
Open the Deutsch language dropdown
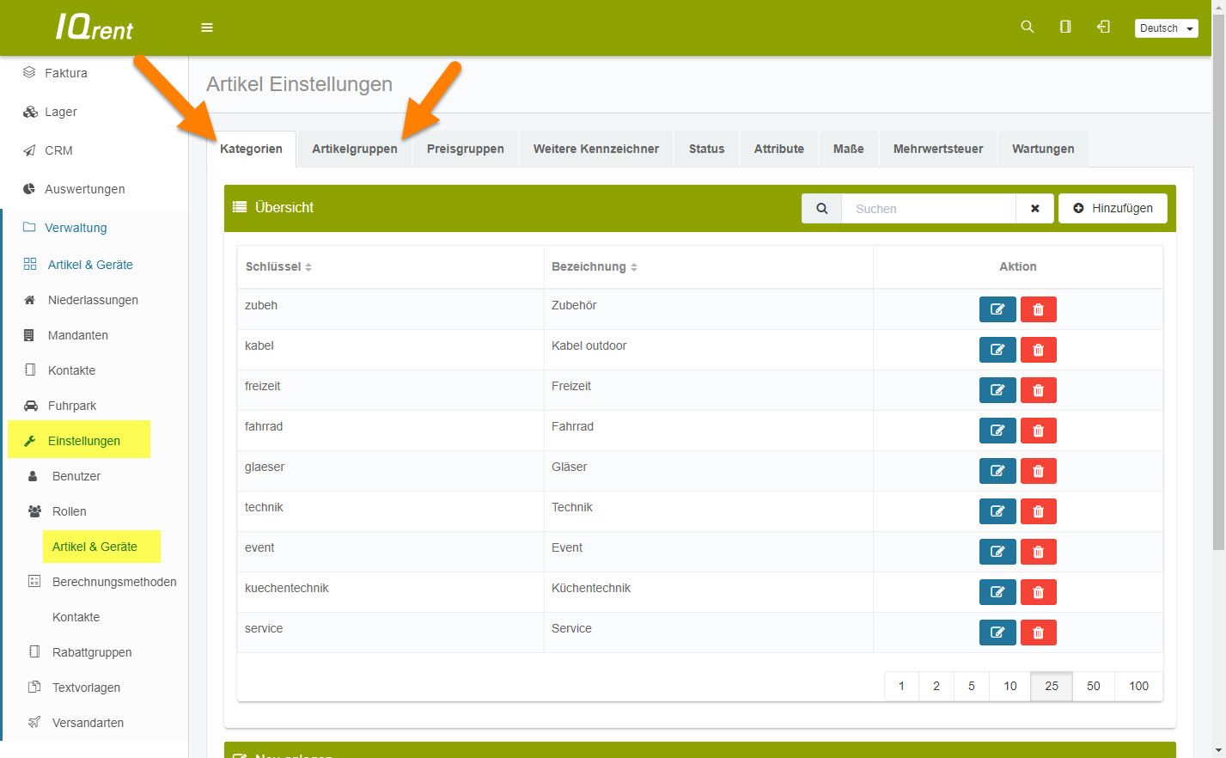[1165, 28]
